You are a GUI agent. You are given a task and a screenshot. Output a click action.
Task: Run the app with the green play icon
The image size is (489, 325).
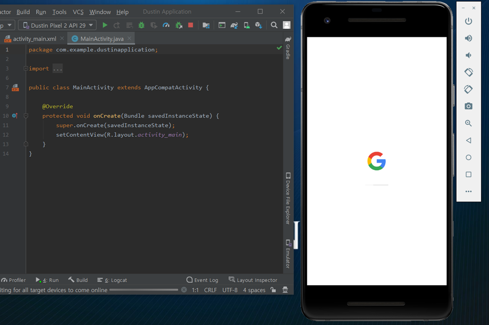[105, 25]
